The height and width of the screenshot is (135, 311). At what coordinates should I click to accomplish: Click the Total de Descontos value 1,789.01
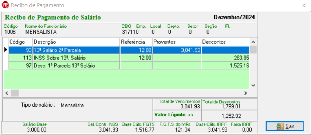click(x=231, y=107)
